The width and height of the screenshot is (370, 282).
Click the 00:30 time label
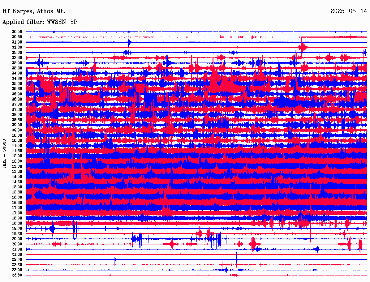point(17,37)
